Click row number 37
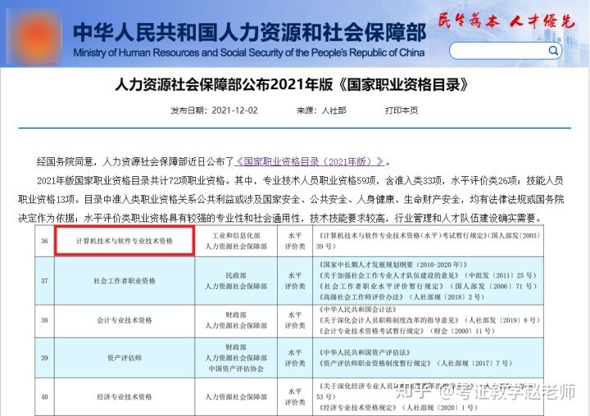590x416 pixels. [x=45, y=281]
